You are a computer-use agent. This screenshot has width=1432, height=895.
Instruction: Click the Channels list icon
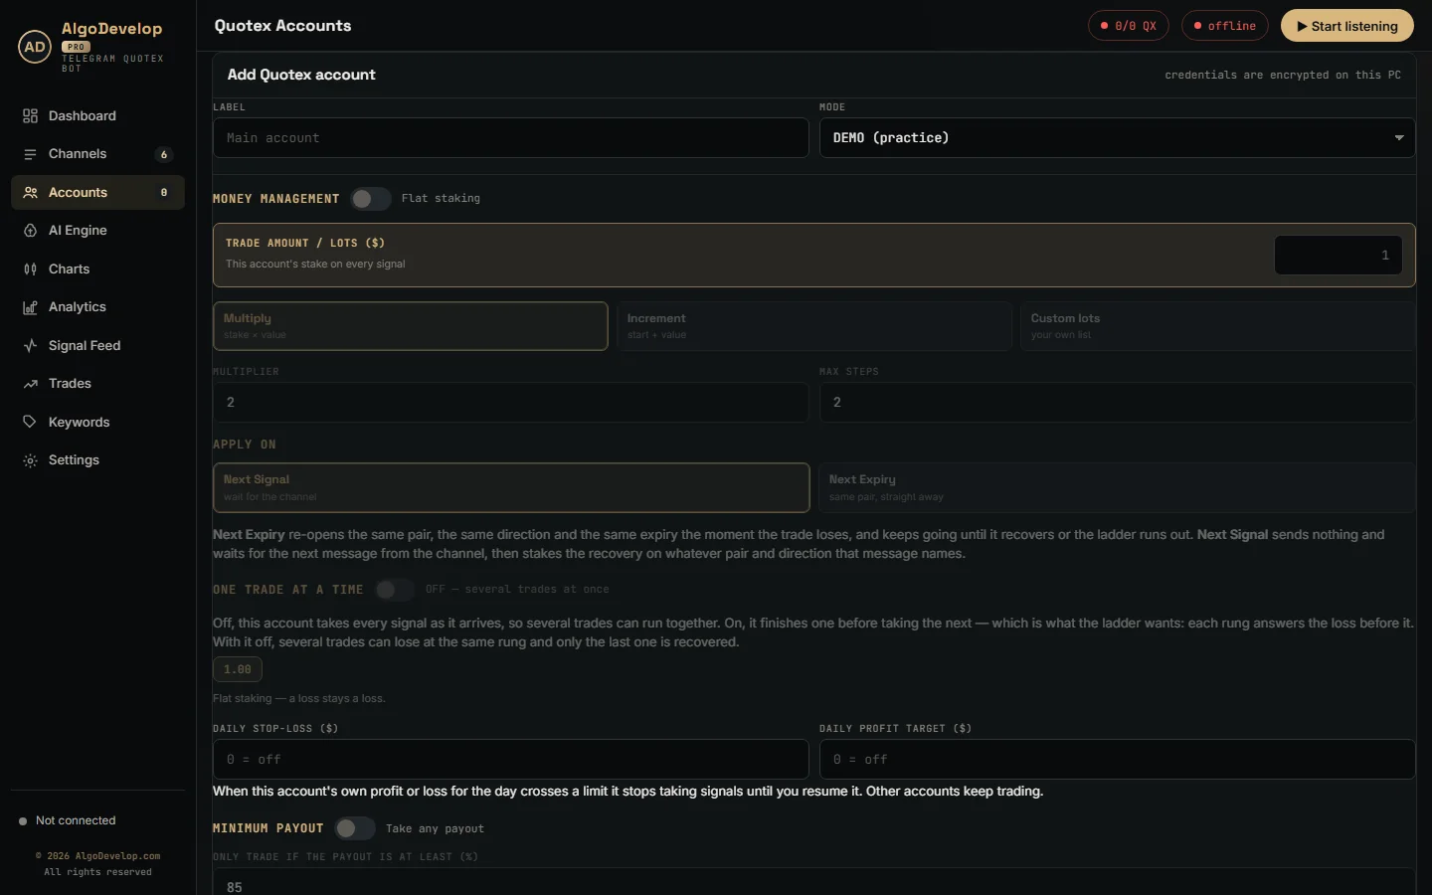[30, 154]
